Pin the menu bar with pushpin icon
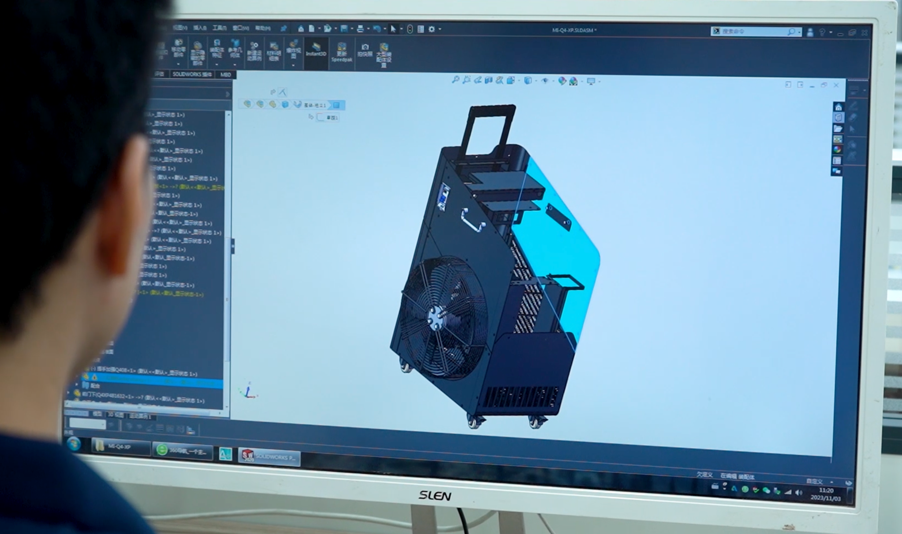 283,29
